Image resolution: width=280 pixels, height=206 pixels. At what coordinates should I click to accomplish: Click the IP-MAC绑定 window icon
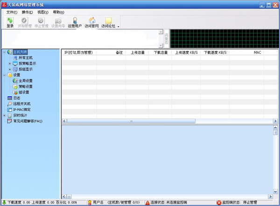point(9,110)
